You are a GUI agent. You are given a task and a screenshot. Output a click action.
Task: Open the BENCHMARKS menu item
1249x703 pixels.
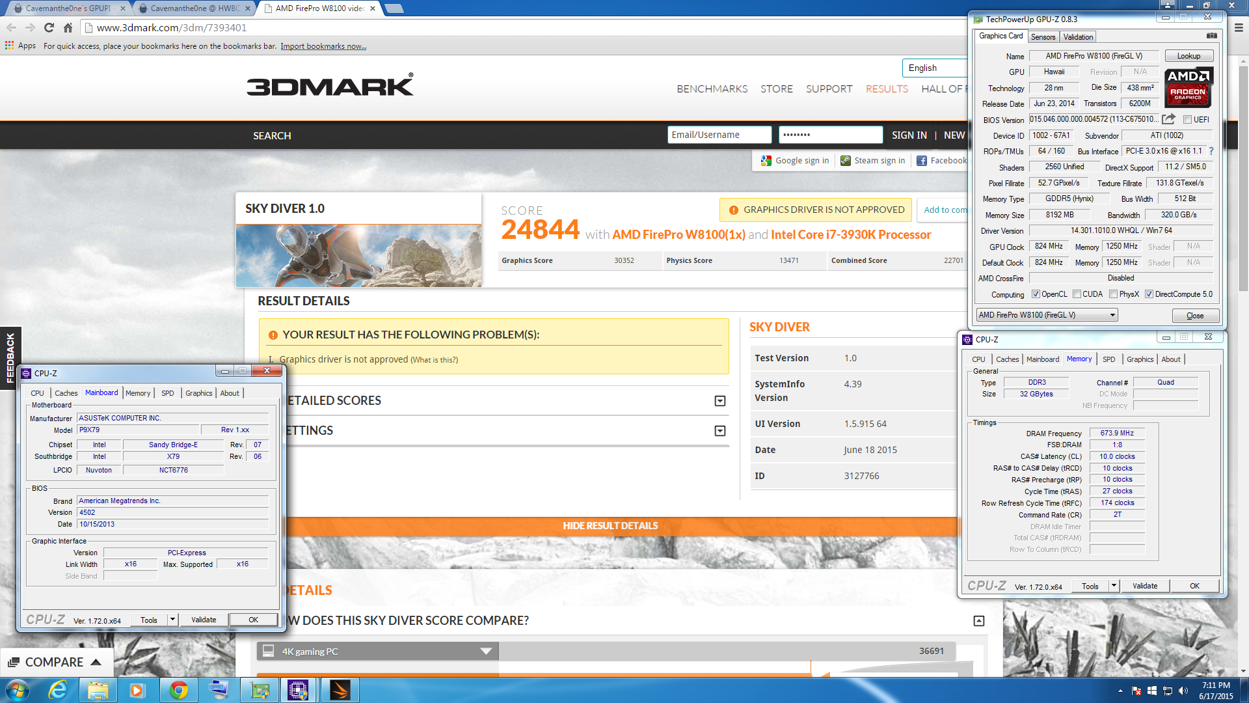[712, 89]
